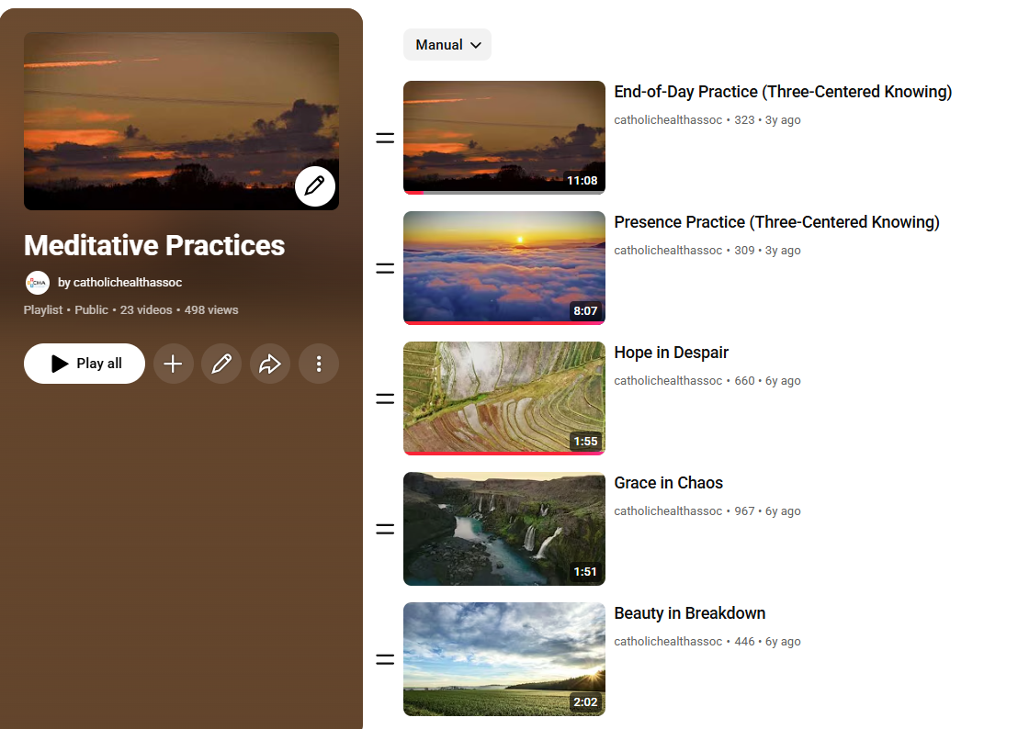Grab the reorder handle for End-of-Day Practice
Screen dimensions: 1018x729
click(385, 138)
